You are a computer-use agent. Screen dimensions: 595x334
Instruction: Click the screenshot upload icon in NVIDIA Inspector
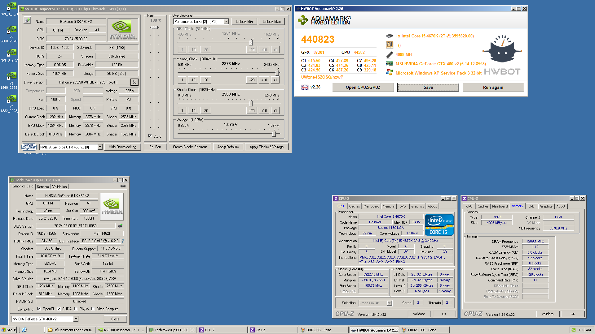[28, 20]
